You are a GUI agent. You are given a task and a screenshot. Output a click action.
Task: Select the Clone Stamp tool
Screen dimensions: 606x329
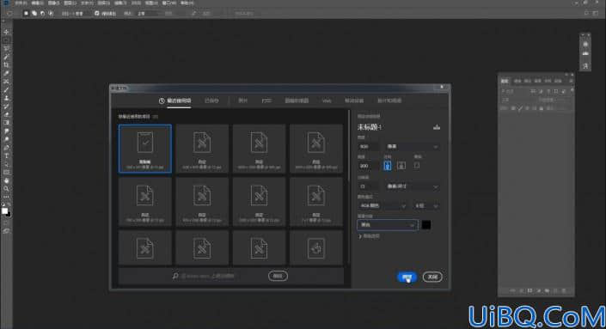point(6,98)
